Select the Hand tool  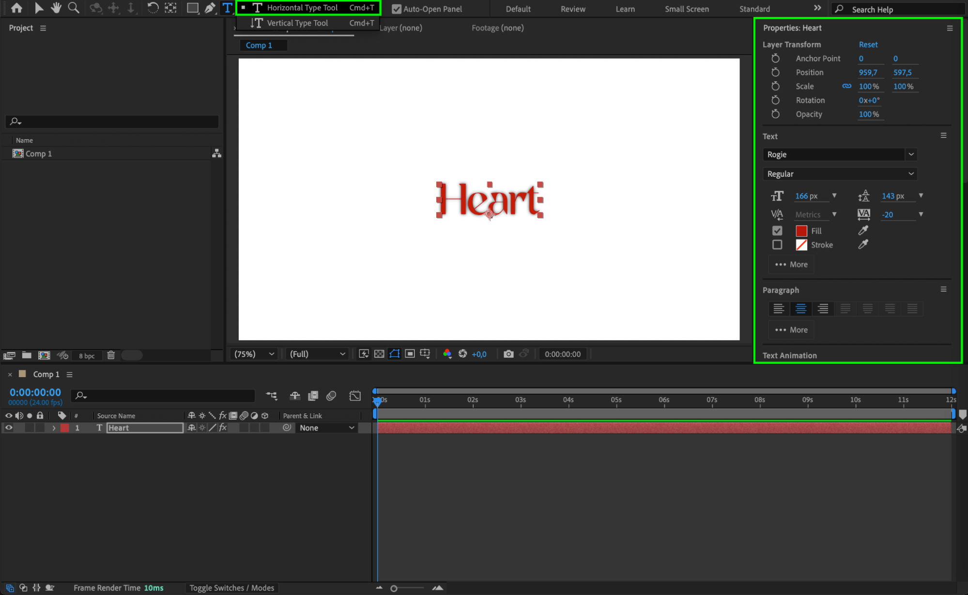point(56,8)
